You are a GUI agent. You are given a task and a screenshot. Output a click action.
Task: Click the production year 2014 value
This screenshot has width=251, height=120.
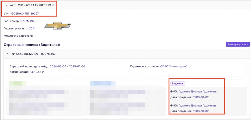32,28
